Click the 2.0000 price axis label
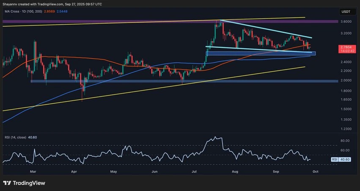 [x=346, y=80]
